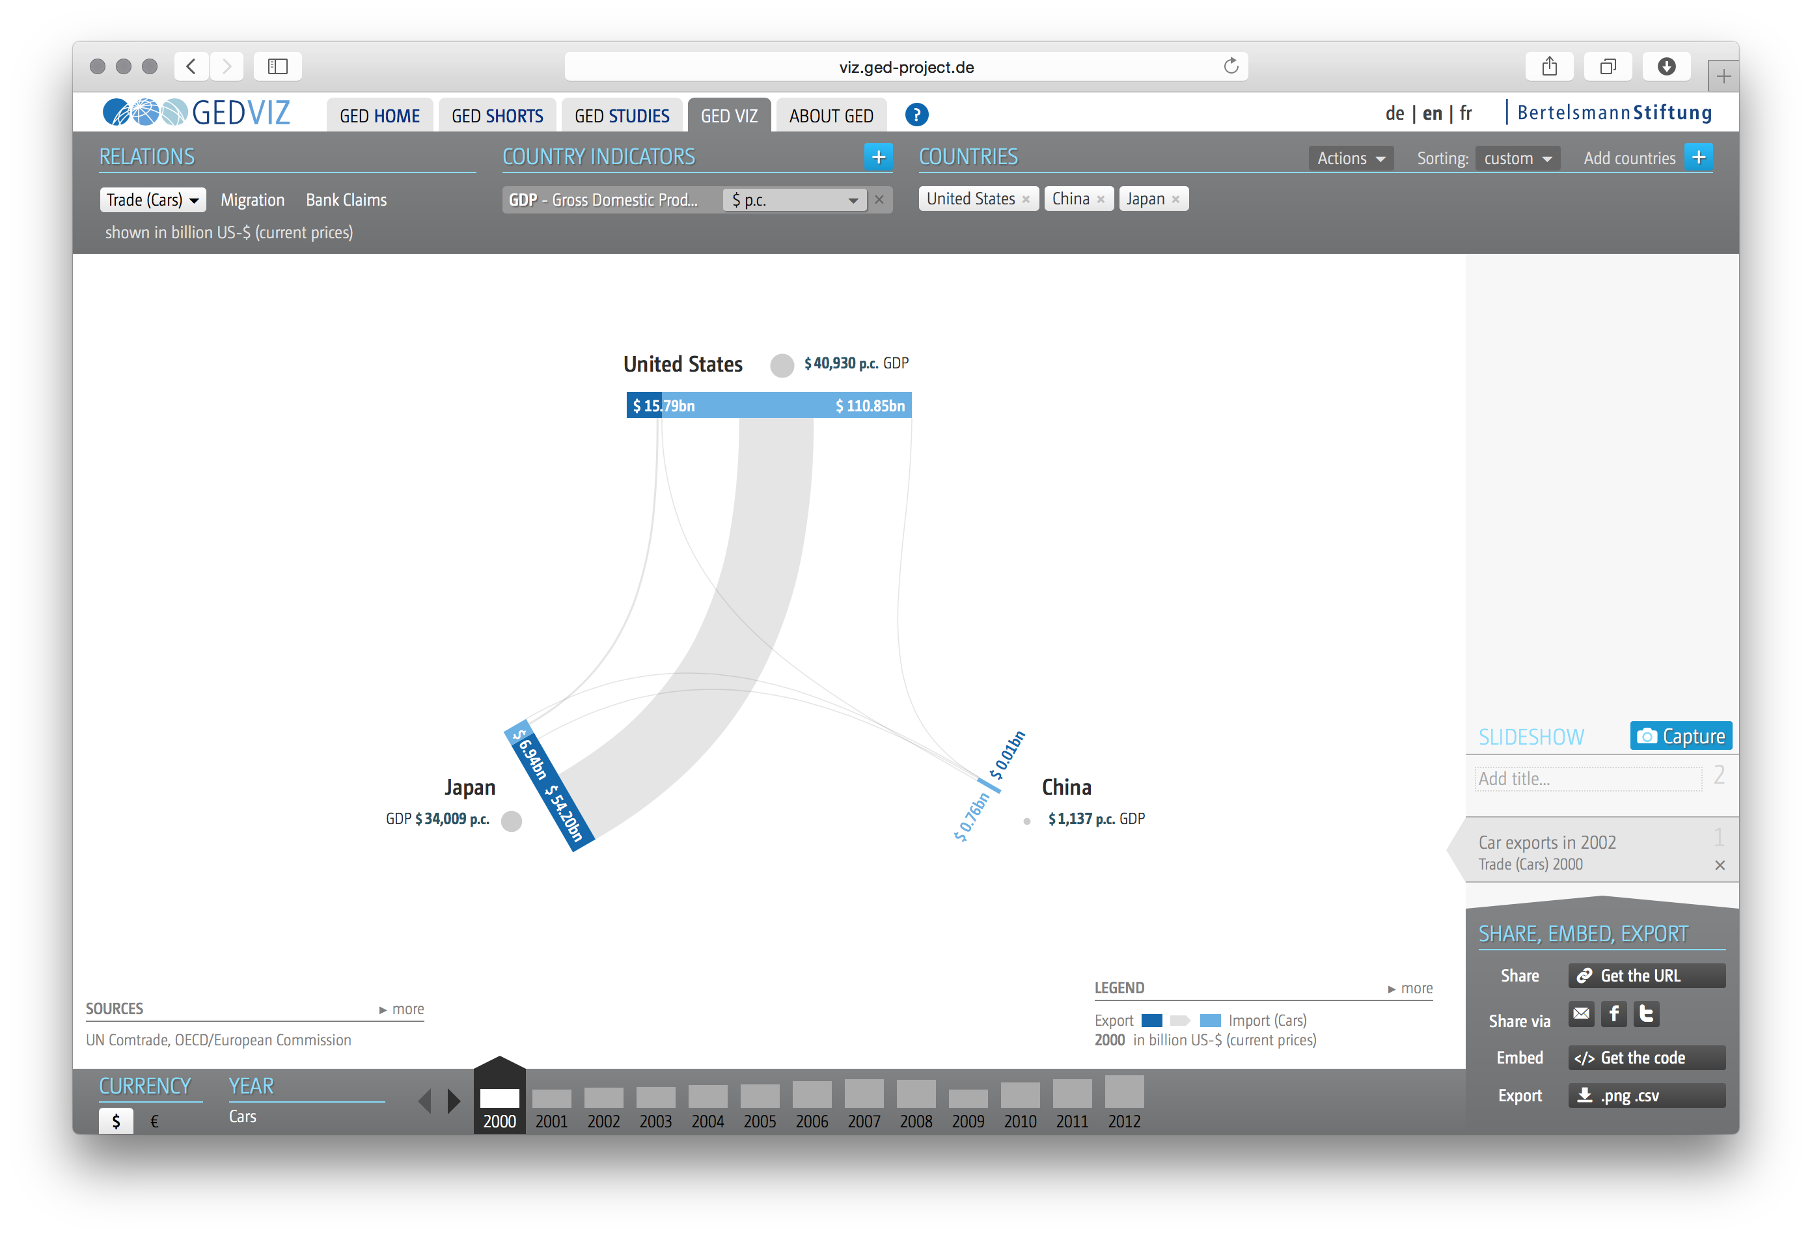
Task: Add a country indicator with plus icon
Action: click(878, 157)
